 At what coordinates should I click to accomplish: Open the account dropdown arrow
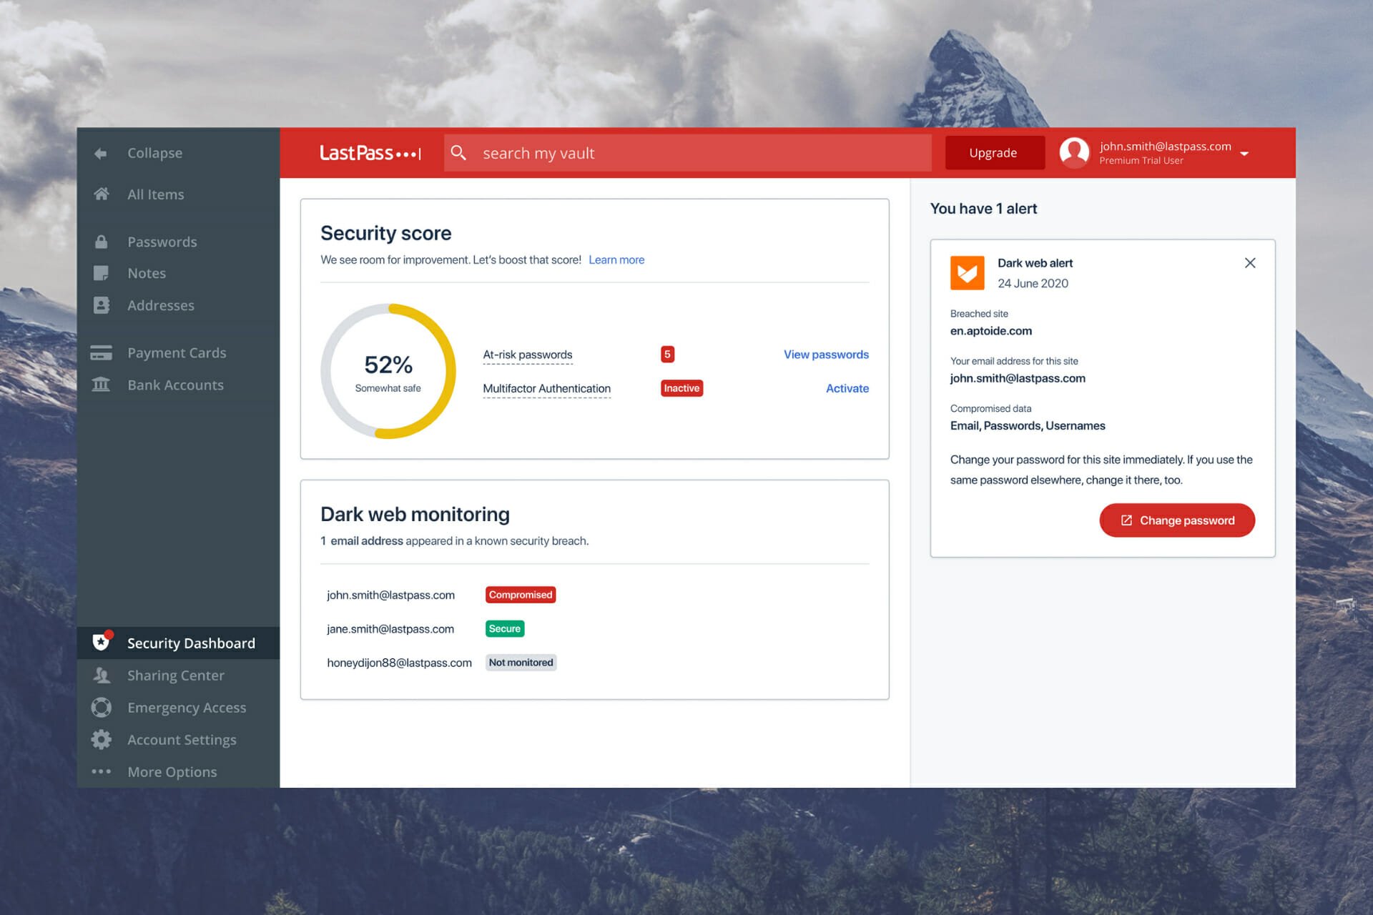(1244, 154)
